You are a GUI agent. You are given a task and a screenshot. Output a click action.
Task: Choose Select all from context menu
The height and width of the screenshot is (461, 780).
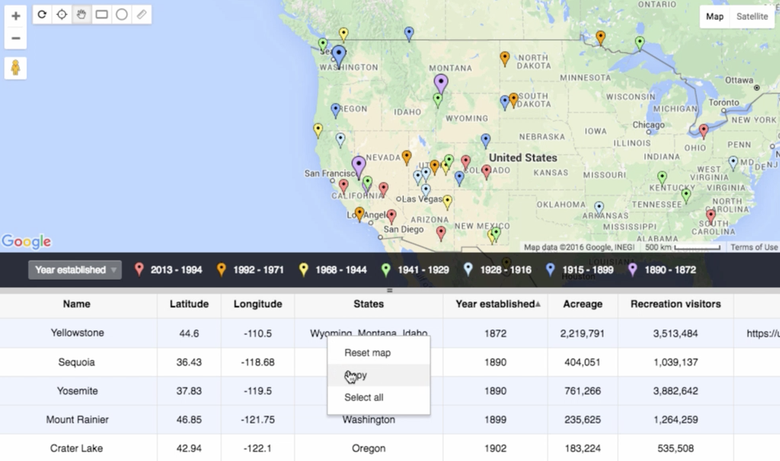pos(378,397)
